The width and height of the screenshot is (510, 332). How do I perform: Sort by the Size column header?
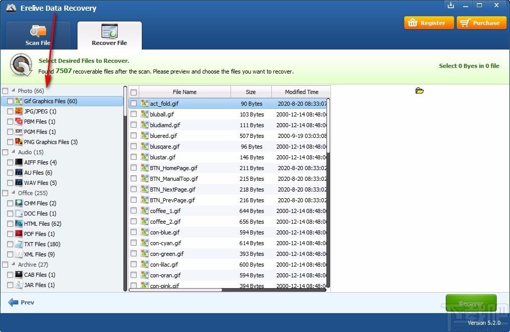(x=251, y=92)
